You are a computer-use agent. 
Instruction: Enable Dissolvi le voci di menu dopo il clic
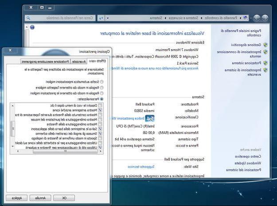click(x=100, y=105)
